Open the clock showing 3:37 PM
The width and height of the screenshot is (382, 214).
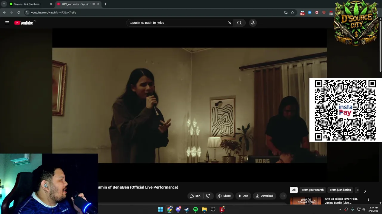pos(374,209)
